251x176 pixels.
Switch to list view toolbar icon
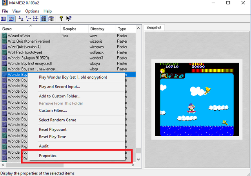click(36, 19)
